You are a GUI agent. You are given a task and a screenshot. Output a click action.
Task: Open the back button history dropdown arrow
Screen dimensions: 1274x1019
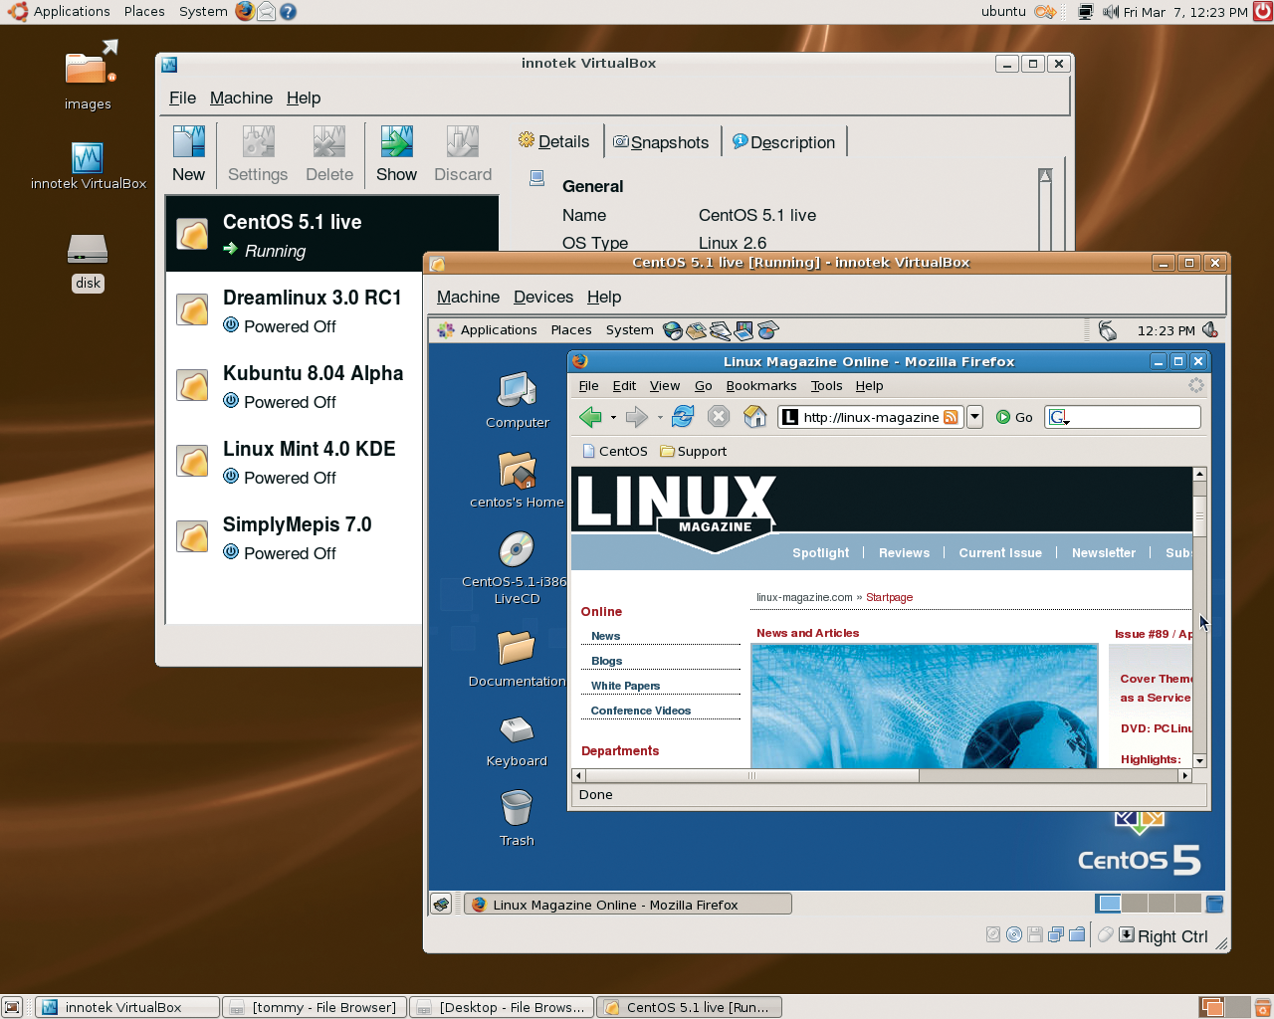pos(613,418)
